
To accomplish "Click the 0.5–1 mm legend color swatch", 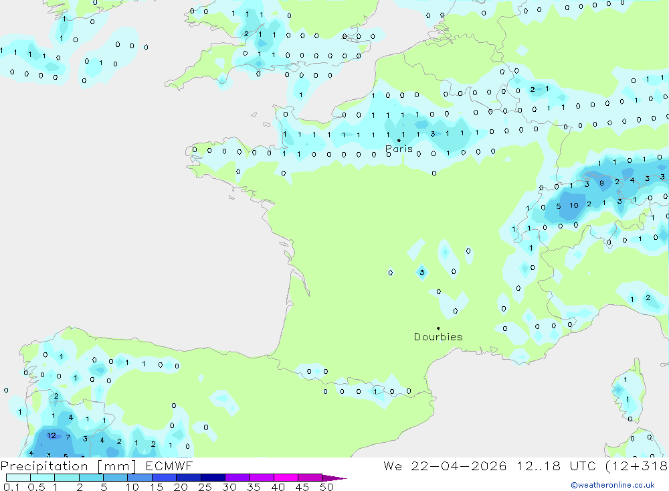I will (43, 478).
